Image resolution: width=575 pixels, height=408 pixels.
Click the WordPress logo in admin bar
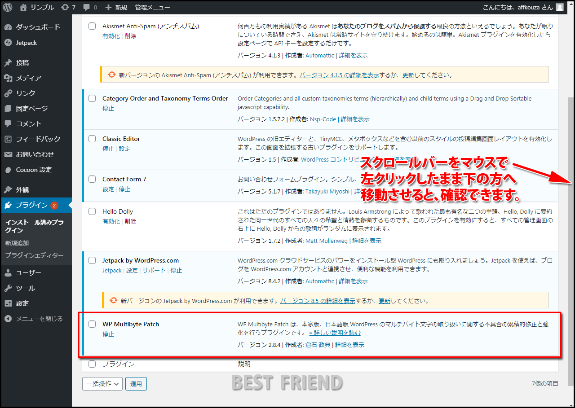pyautogui.click(x=8, y=7)
